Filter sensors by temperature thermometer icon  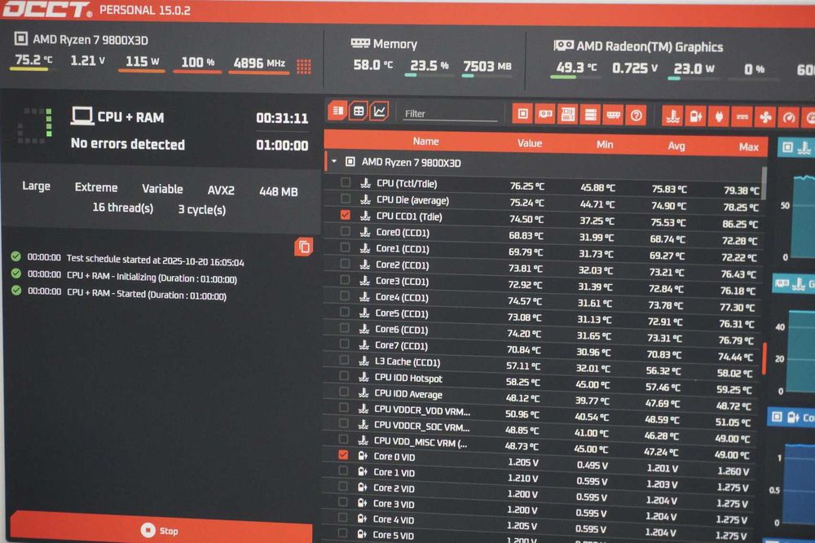(672, 116)
